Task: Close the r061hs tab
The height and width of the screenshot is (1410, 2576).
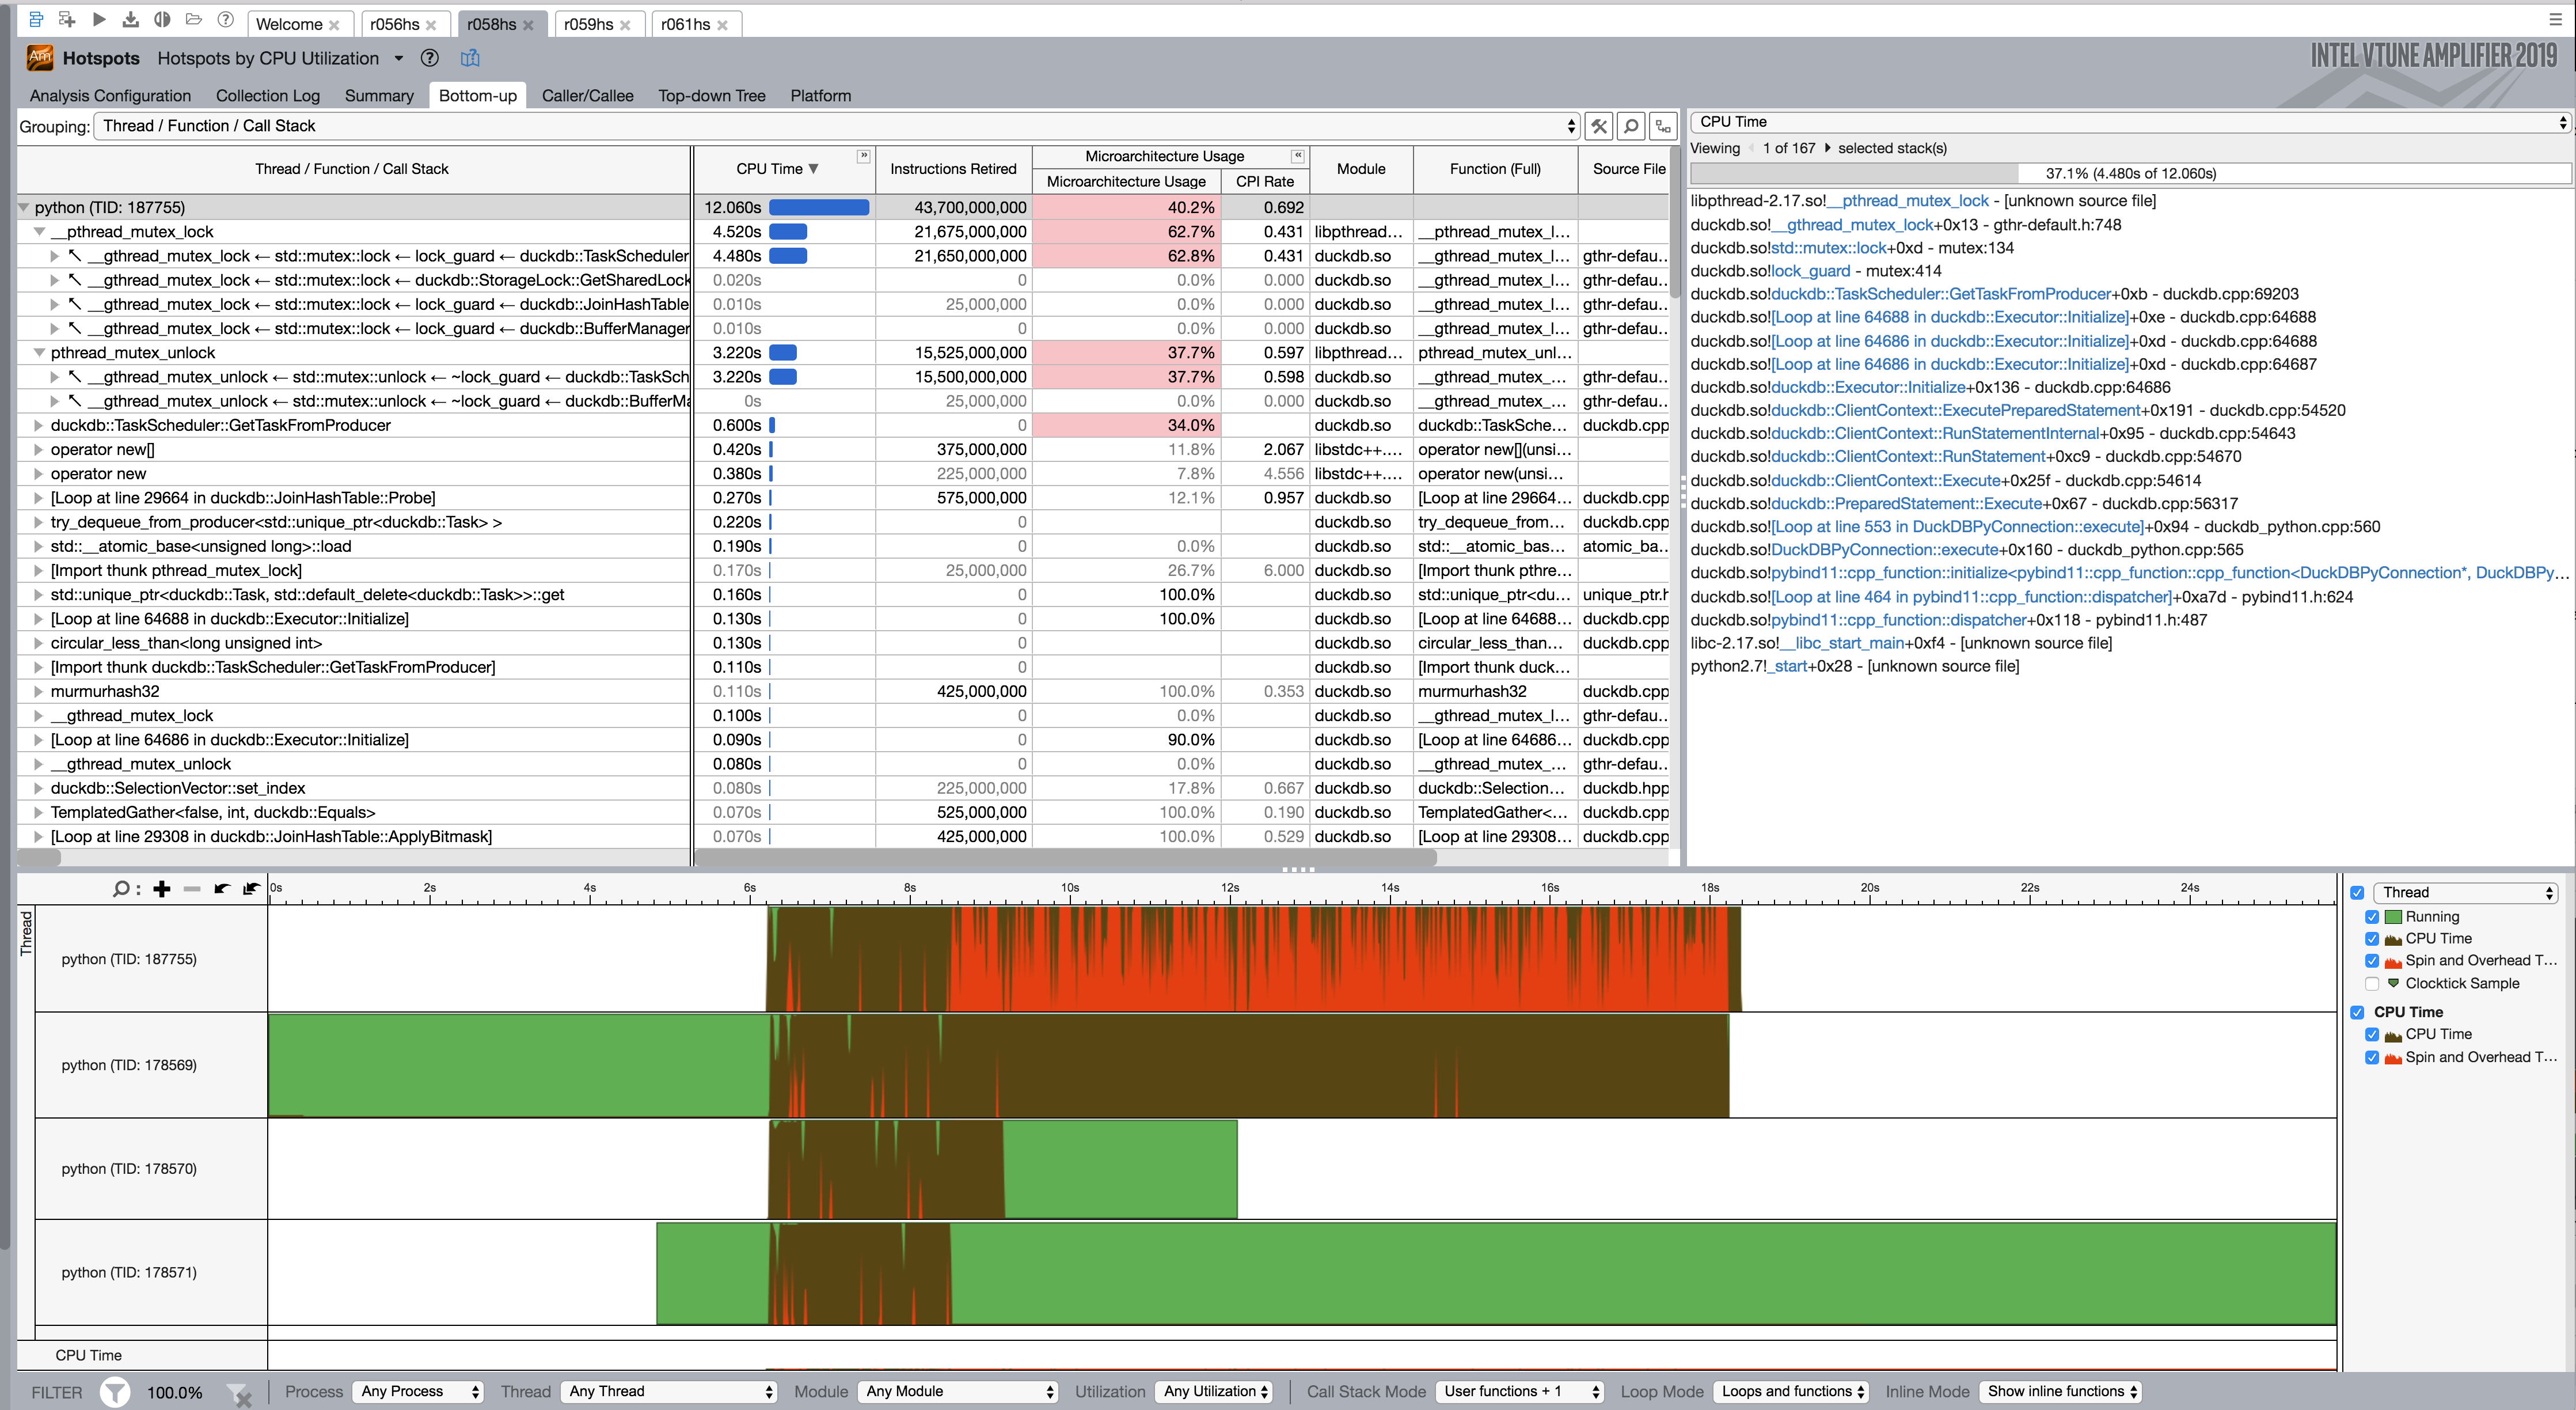Action: [x=722, y=25]
